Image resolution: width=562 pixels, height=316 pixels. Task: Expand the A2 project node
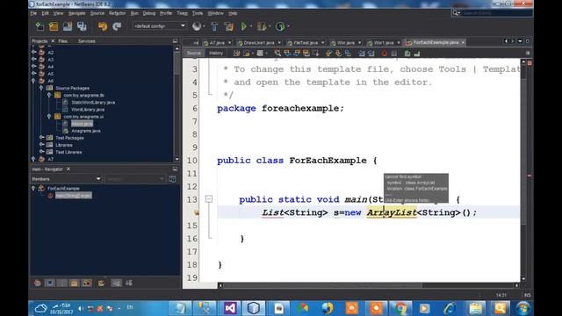(x=33, y=53)
